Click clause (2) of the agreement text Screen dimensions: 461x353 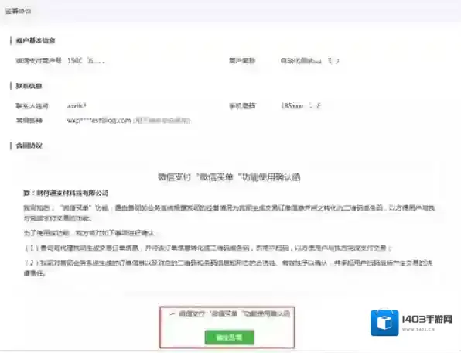(228, 268)
